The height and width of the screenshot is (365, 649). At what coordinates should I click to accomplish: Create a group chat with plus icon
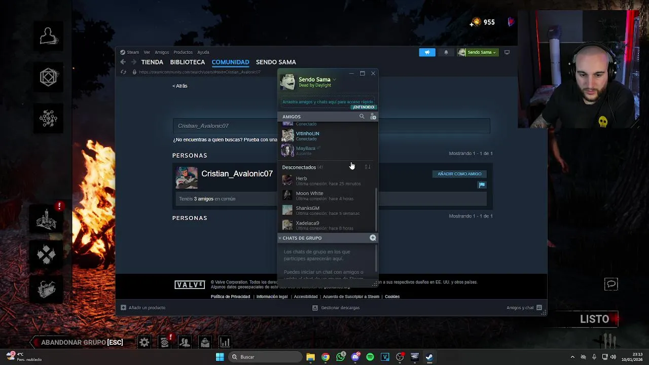373,238
